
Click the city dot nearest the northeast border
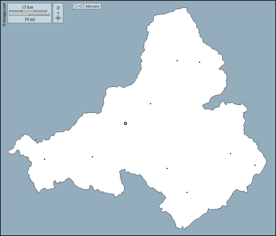(x=199, y=62)
